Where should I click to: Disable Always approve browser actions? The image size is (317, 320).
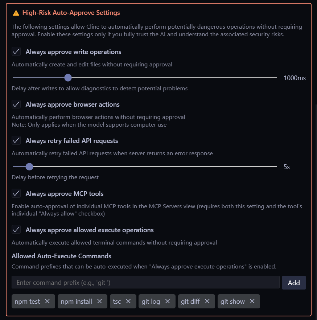(16, 104)
